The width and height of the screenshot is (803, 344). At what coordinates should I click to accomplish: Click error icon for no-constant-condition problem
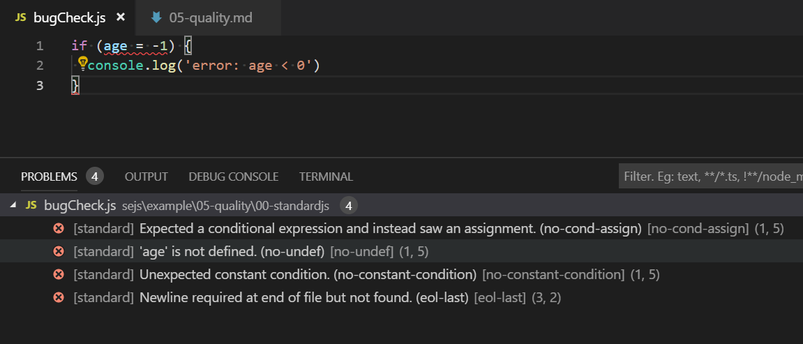(59, 274)
